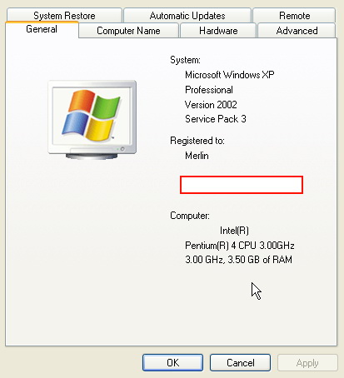Click the Pentium(R) 4 CPU 3.00GHz line
This screenshot has width=344, height=378.
pos(240,246)
